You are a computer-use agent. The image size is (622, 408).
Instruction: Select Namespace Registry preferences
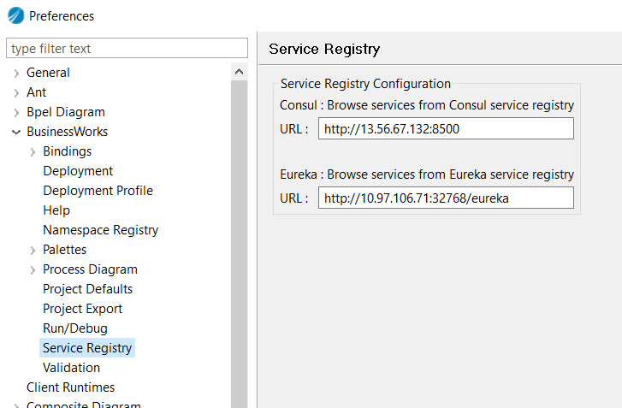pos(100,230)
